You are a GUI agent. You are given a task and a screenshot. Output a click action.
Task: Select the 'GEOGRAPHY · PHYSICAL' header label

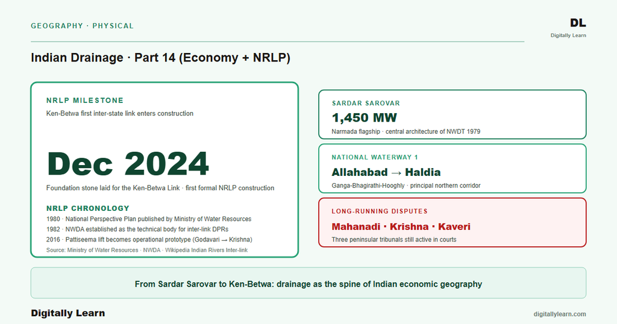click(82, 26)
